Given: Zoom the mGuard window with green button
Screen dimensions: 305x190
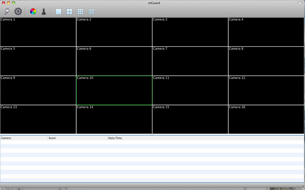Looking at the screenshot, I should tap(14, 3).
